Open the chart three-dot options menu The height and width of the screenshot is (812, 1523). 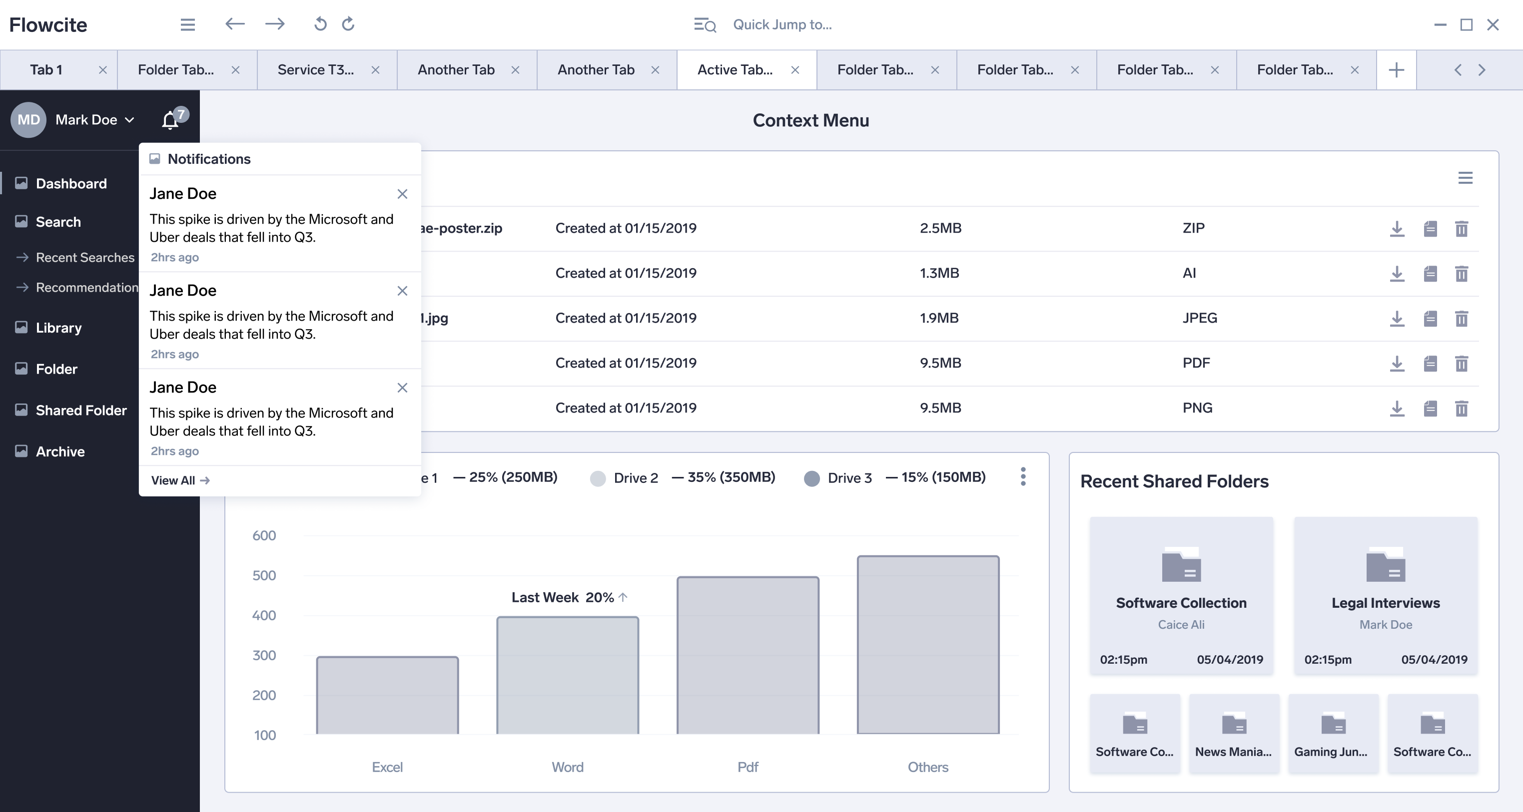[x=1023, y=477]
